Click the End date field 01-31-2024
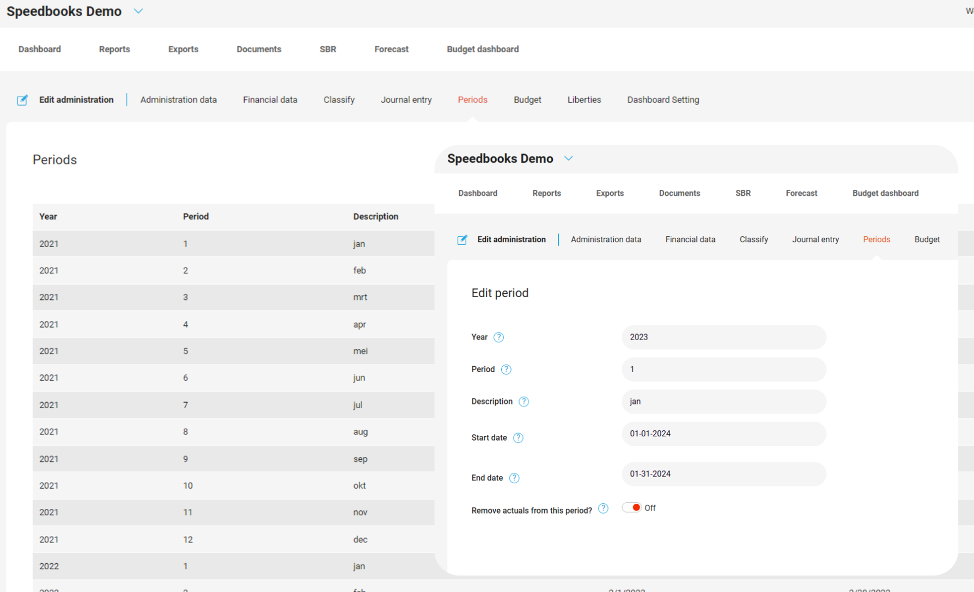974x592 pixels. 724,474
